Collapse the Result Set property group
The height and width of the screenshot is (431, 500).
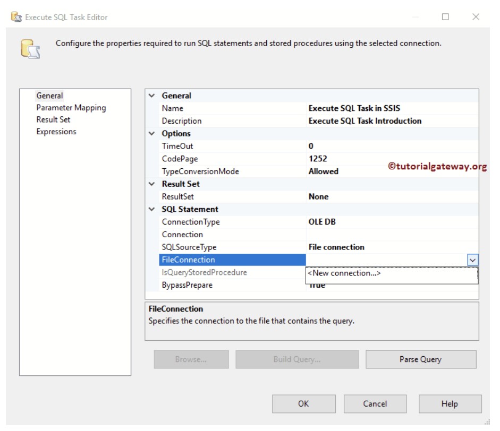tap(152, 184)
